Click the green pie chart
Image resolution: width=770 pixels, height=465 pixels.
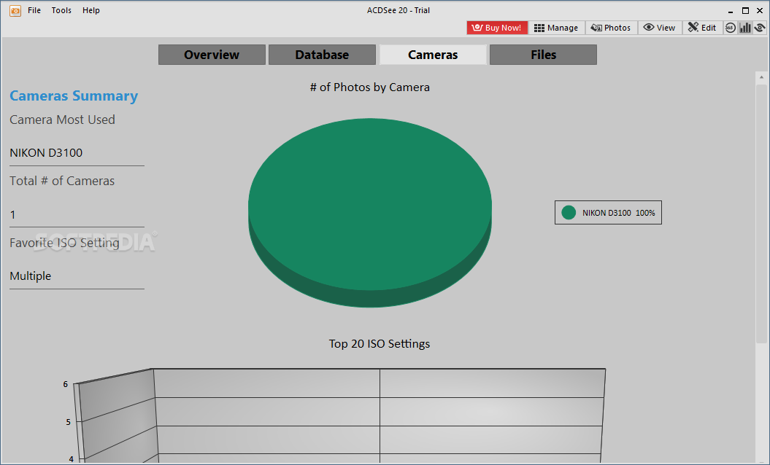pyautogui.click(x=370, y=212)
